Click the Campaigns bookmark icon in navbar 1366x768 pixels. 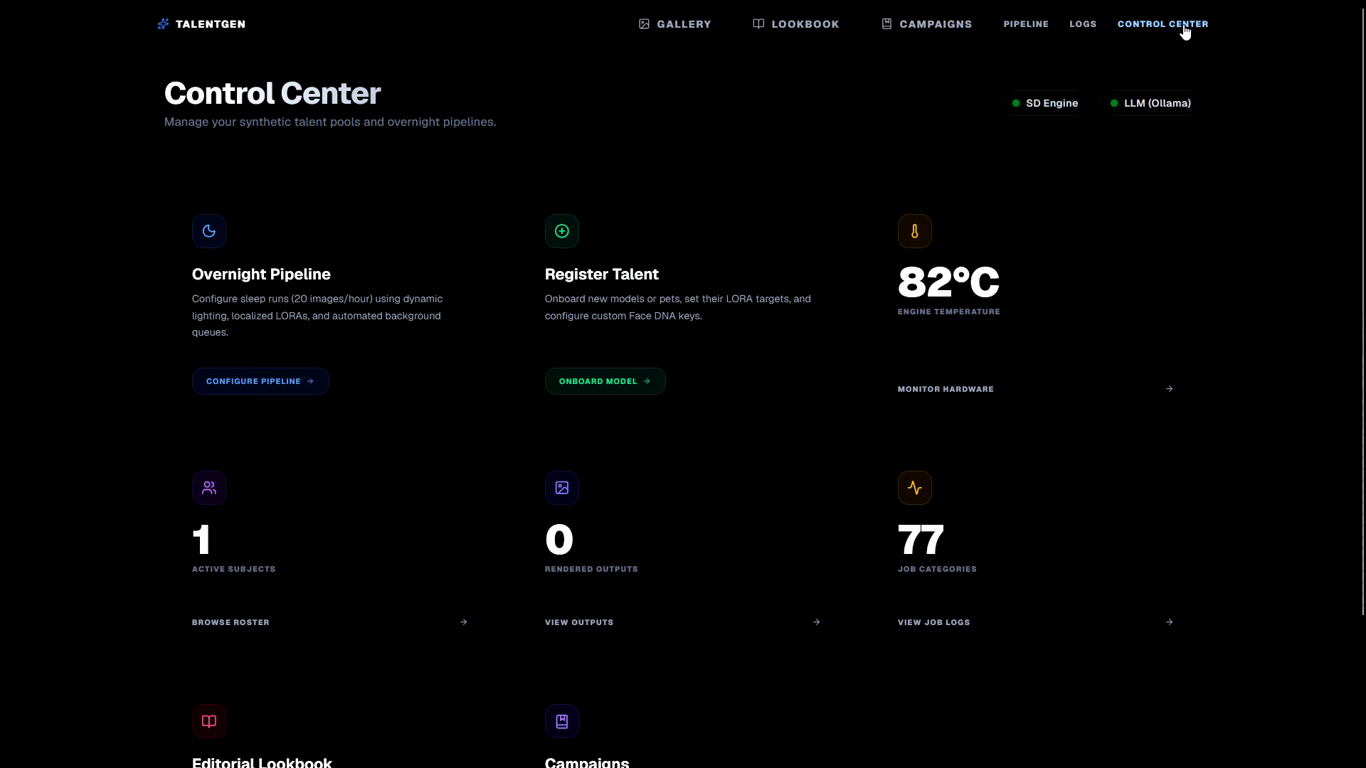point(886,24)
